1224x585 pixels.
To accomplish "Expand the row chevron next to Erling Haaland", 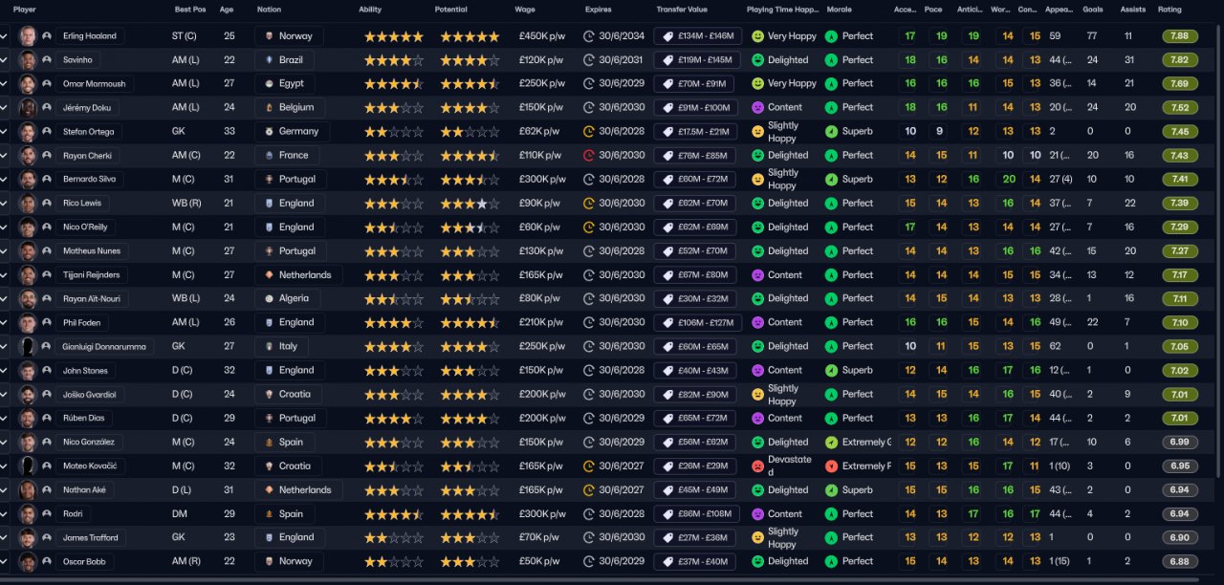I will coord(4,36).
